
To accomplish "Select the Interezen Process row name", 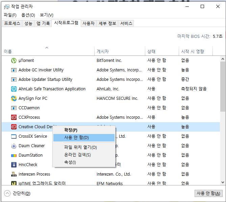I will tap(34, 174).
